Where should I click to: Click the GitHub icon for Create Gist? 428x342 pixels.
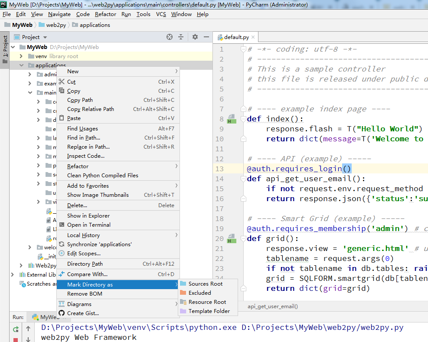click(62, 313)
